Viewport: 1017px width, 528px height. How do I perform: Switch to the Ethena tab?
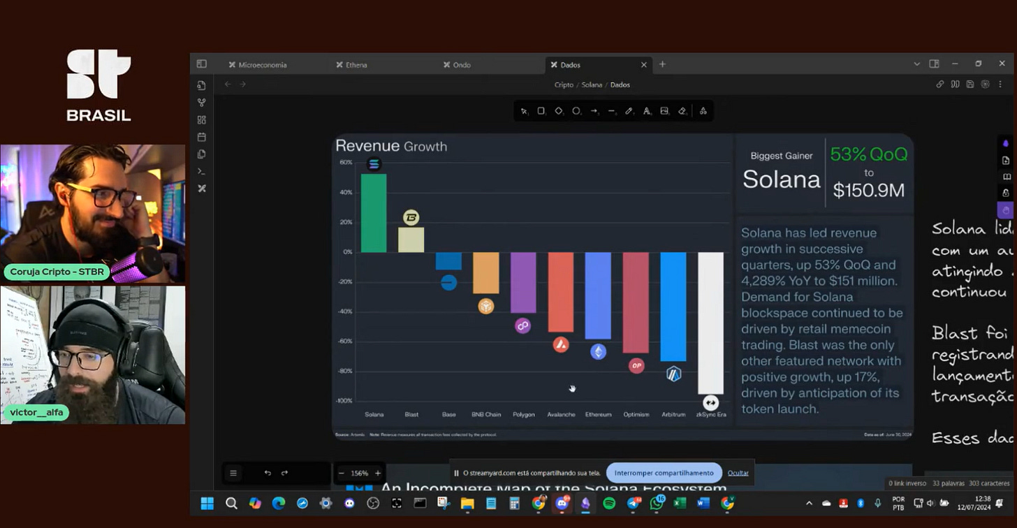tap(356, 65)
